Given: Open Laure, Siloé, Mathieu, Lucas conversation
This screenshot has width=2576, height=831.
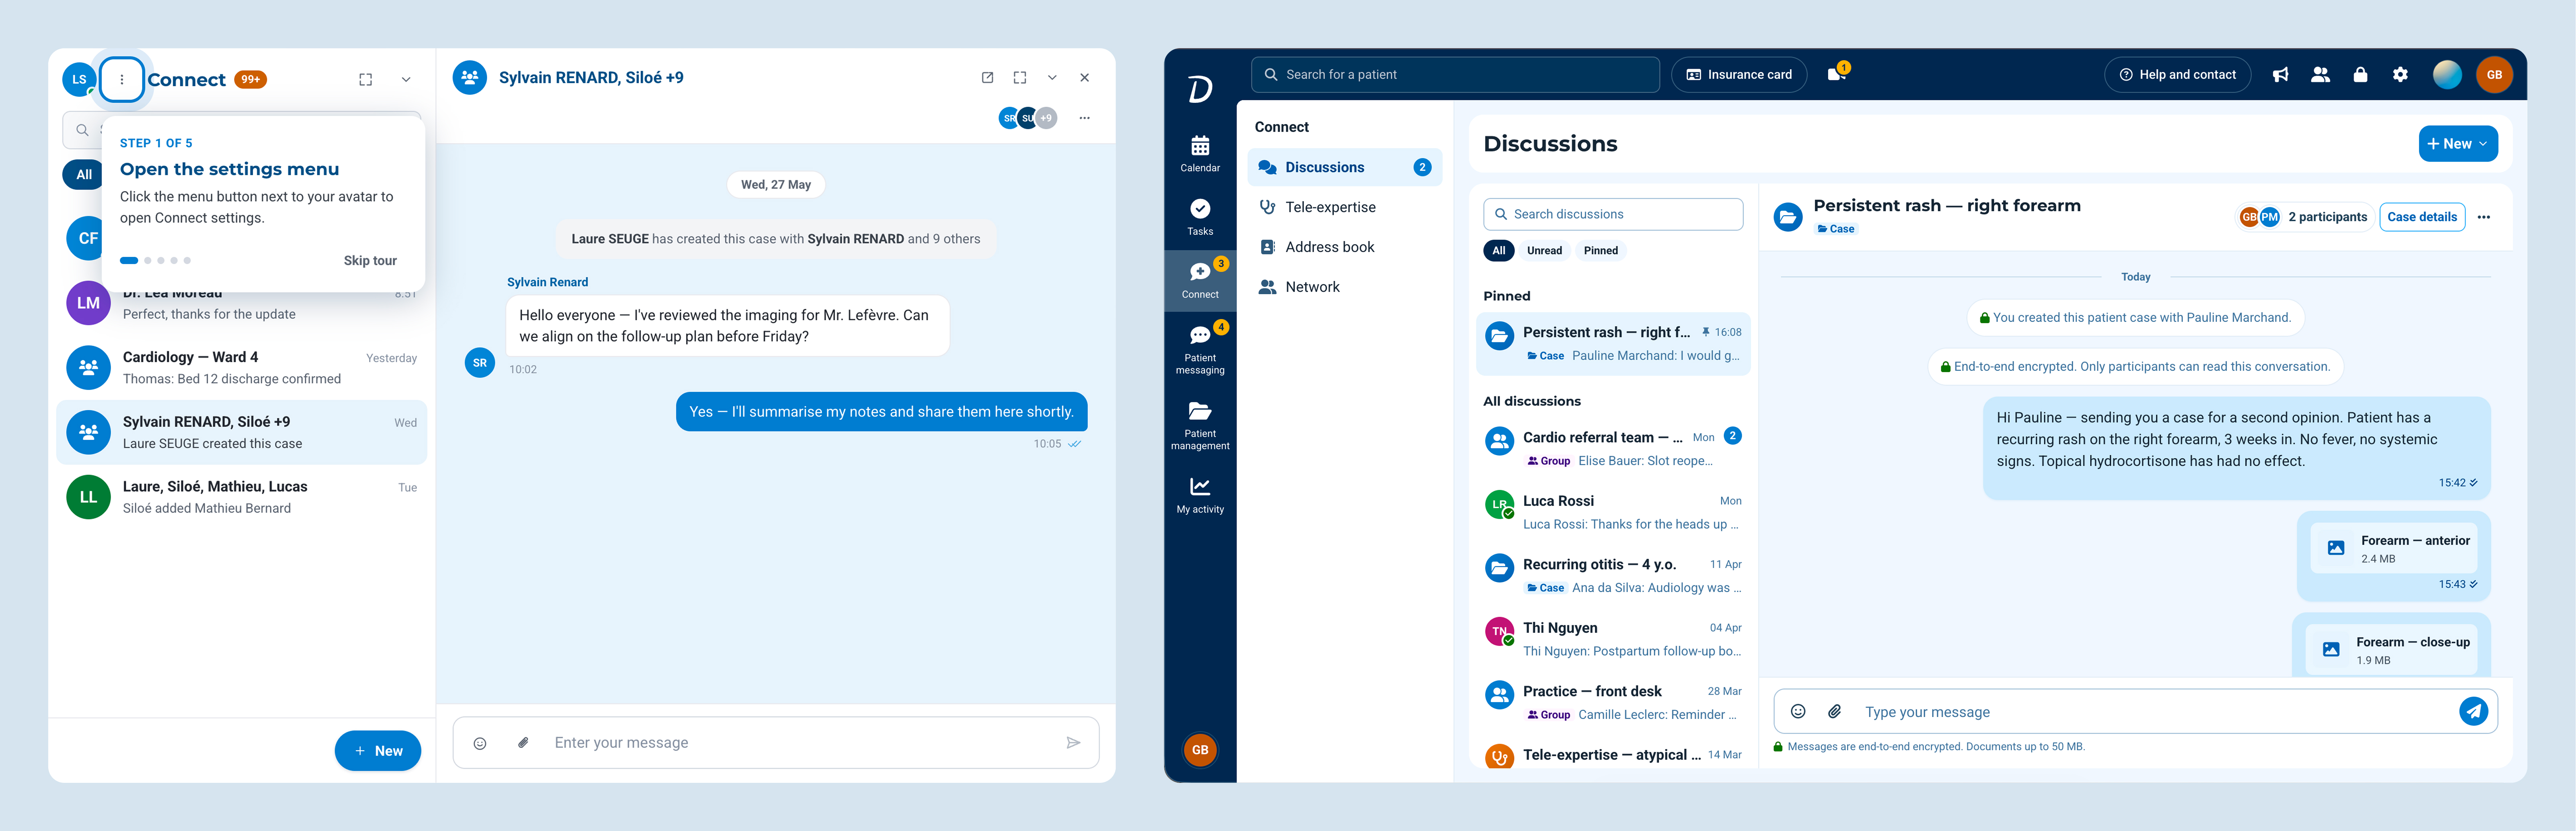Looking at the screenshot, I should [242, 497].
